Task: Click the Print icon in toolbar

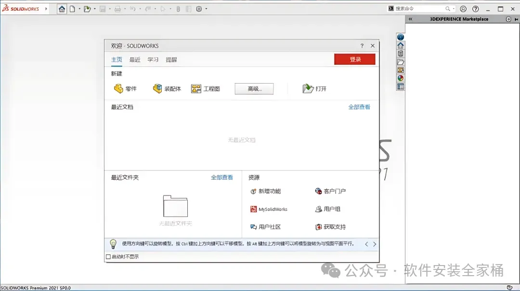Action: click(x=118, y=9)
